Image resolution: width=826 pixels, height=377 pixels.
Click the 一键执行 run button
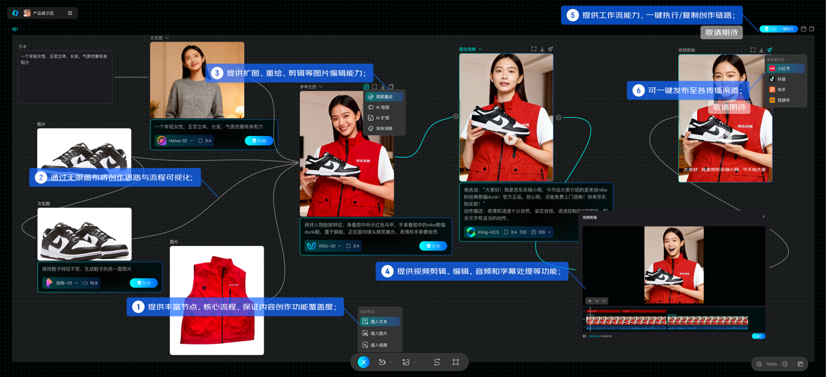pos(778,29)
